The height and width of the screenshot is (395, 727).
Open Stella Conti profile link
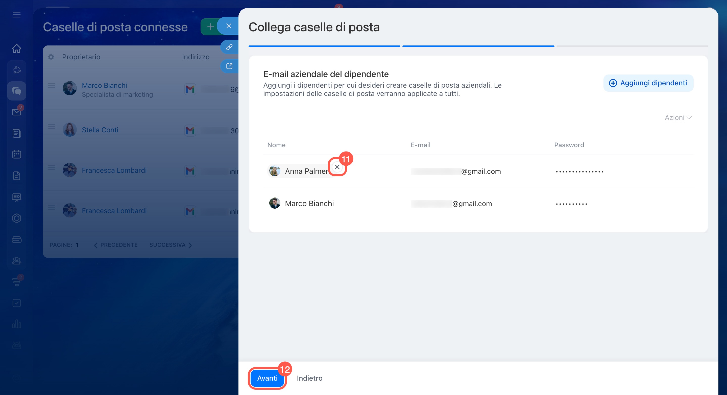100,130
